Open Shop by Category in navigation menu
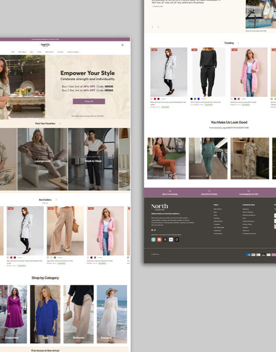This screenshot has width=276, height=352. (73, 52)
